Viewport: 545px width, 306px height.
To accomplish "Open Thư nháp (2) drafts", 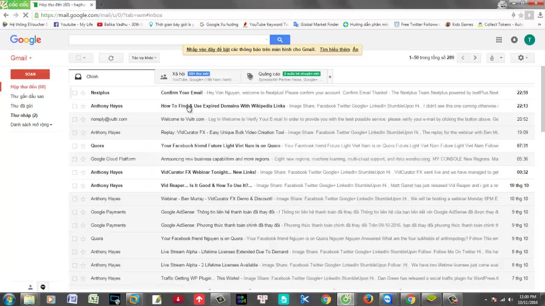I will pos(24,115).
